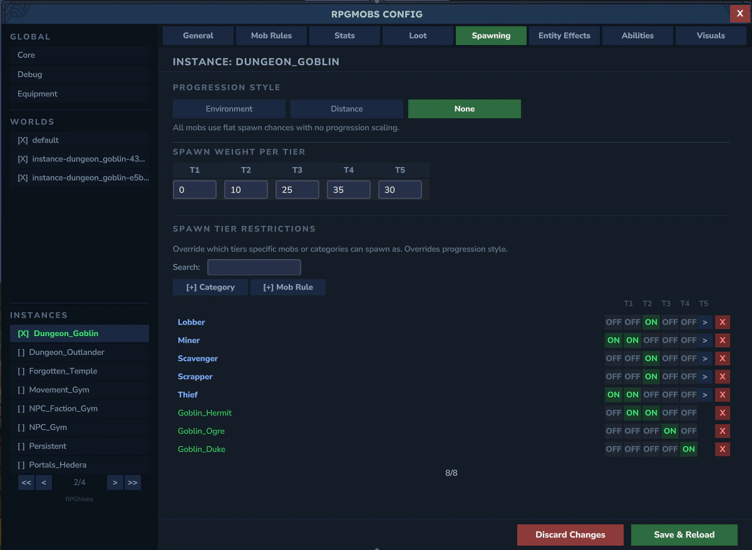Expand Thief tier details arrow
The image size is (752, 550).
(x=705, y=394)
